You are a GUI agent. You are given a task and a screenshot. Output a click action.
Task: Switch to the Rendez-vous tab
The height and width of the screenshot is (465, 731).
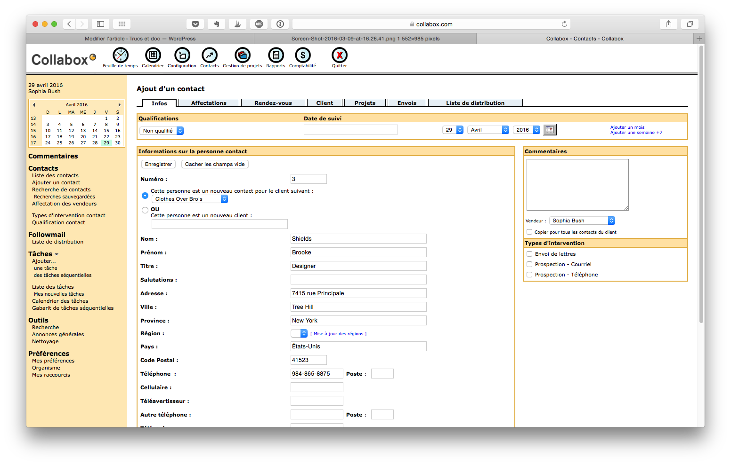(x=273, y=102)
